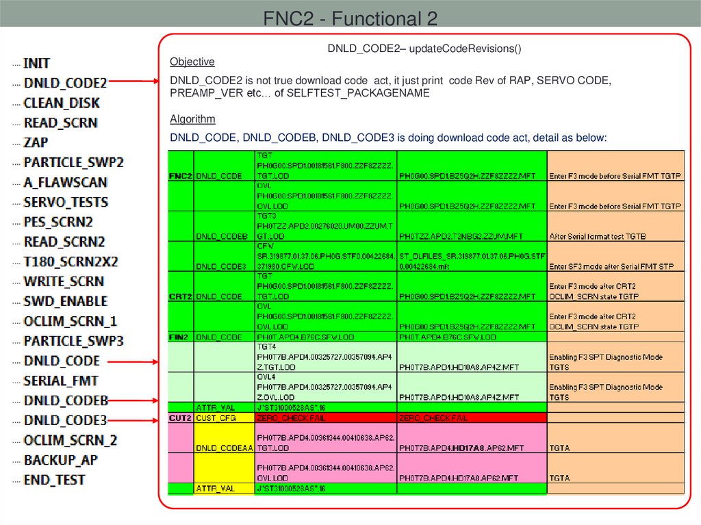Viewport: 701px width, 525px height.
Task: Select DNLD_CODE2 in the test list
Action: 65,84
